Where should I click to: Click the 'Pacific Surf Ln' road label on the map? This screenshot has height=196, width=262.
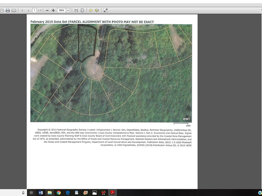pyautogui.click(x=120, y=26)
